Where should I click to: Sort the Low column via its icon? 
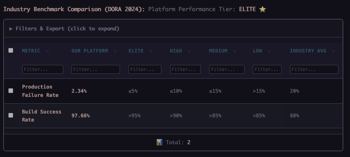pos(269,51)
